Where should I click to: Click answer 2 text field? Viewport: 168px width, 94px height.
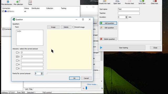[x=32, y=56]
